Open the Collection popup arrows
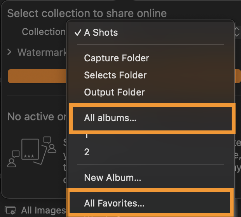 tap(237, 32)
